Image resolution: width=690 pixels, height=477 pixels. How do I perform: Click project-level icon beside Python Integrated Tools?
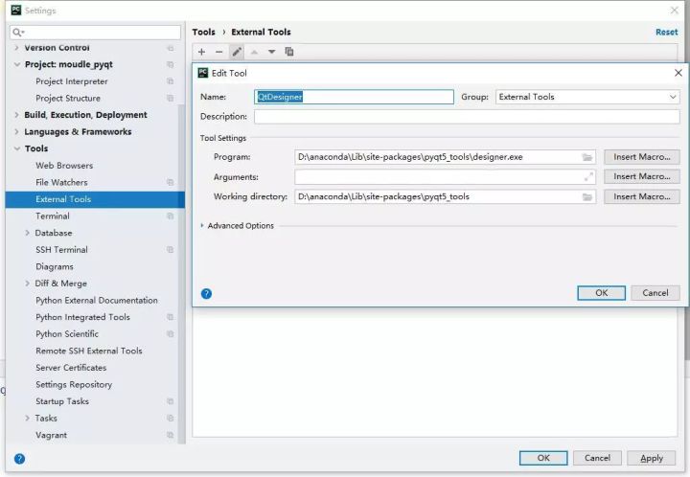[171, 317]
